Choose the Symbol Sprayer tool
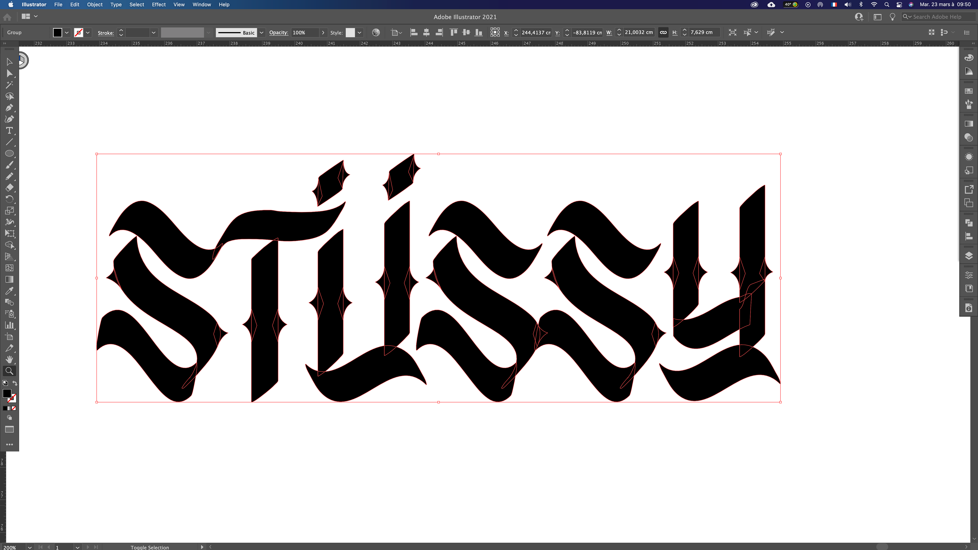 point(9,313)
